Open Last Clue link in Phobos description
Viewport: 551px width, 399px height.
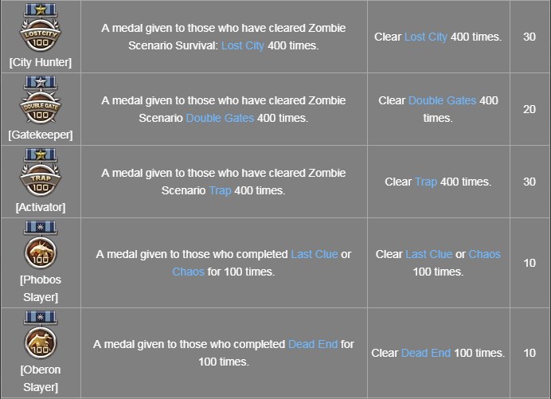314,254
